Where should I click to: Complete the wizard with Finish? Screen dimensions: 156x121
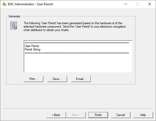pyautogui.click(x=98, y=115)
